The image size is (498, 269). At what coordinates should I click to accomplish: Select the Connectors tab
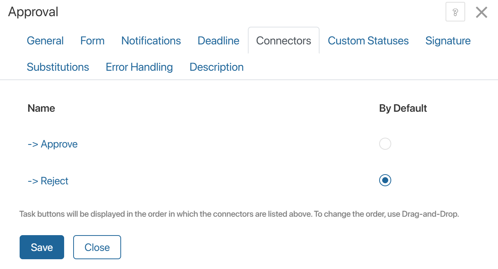283,41
